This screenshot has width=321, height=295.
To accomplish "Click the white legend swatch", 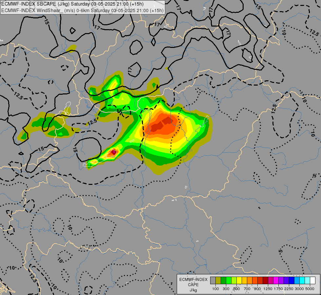I will pos(313,281).
